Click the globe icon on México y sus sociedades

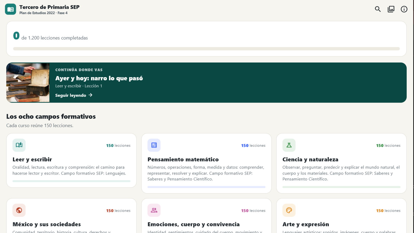(x=19, y=210)
